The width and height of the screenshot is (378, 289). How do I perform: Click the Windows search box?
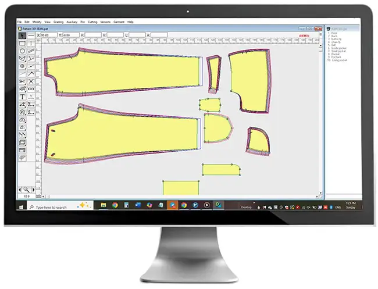[x=60, y=207]
